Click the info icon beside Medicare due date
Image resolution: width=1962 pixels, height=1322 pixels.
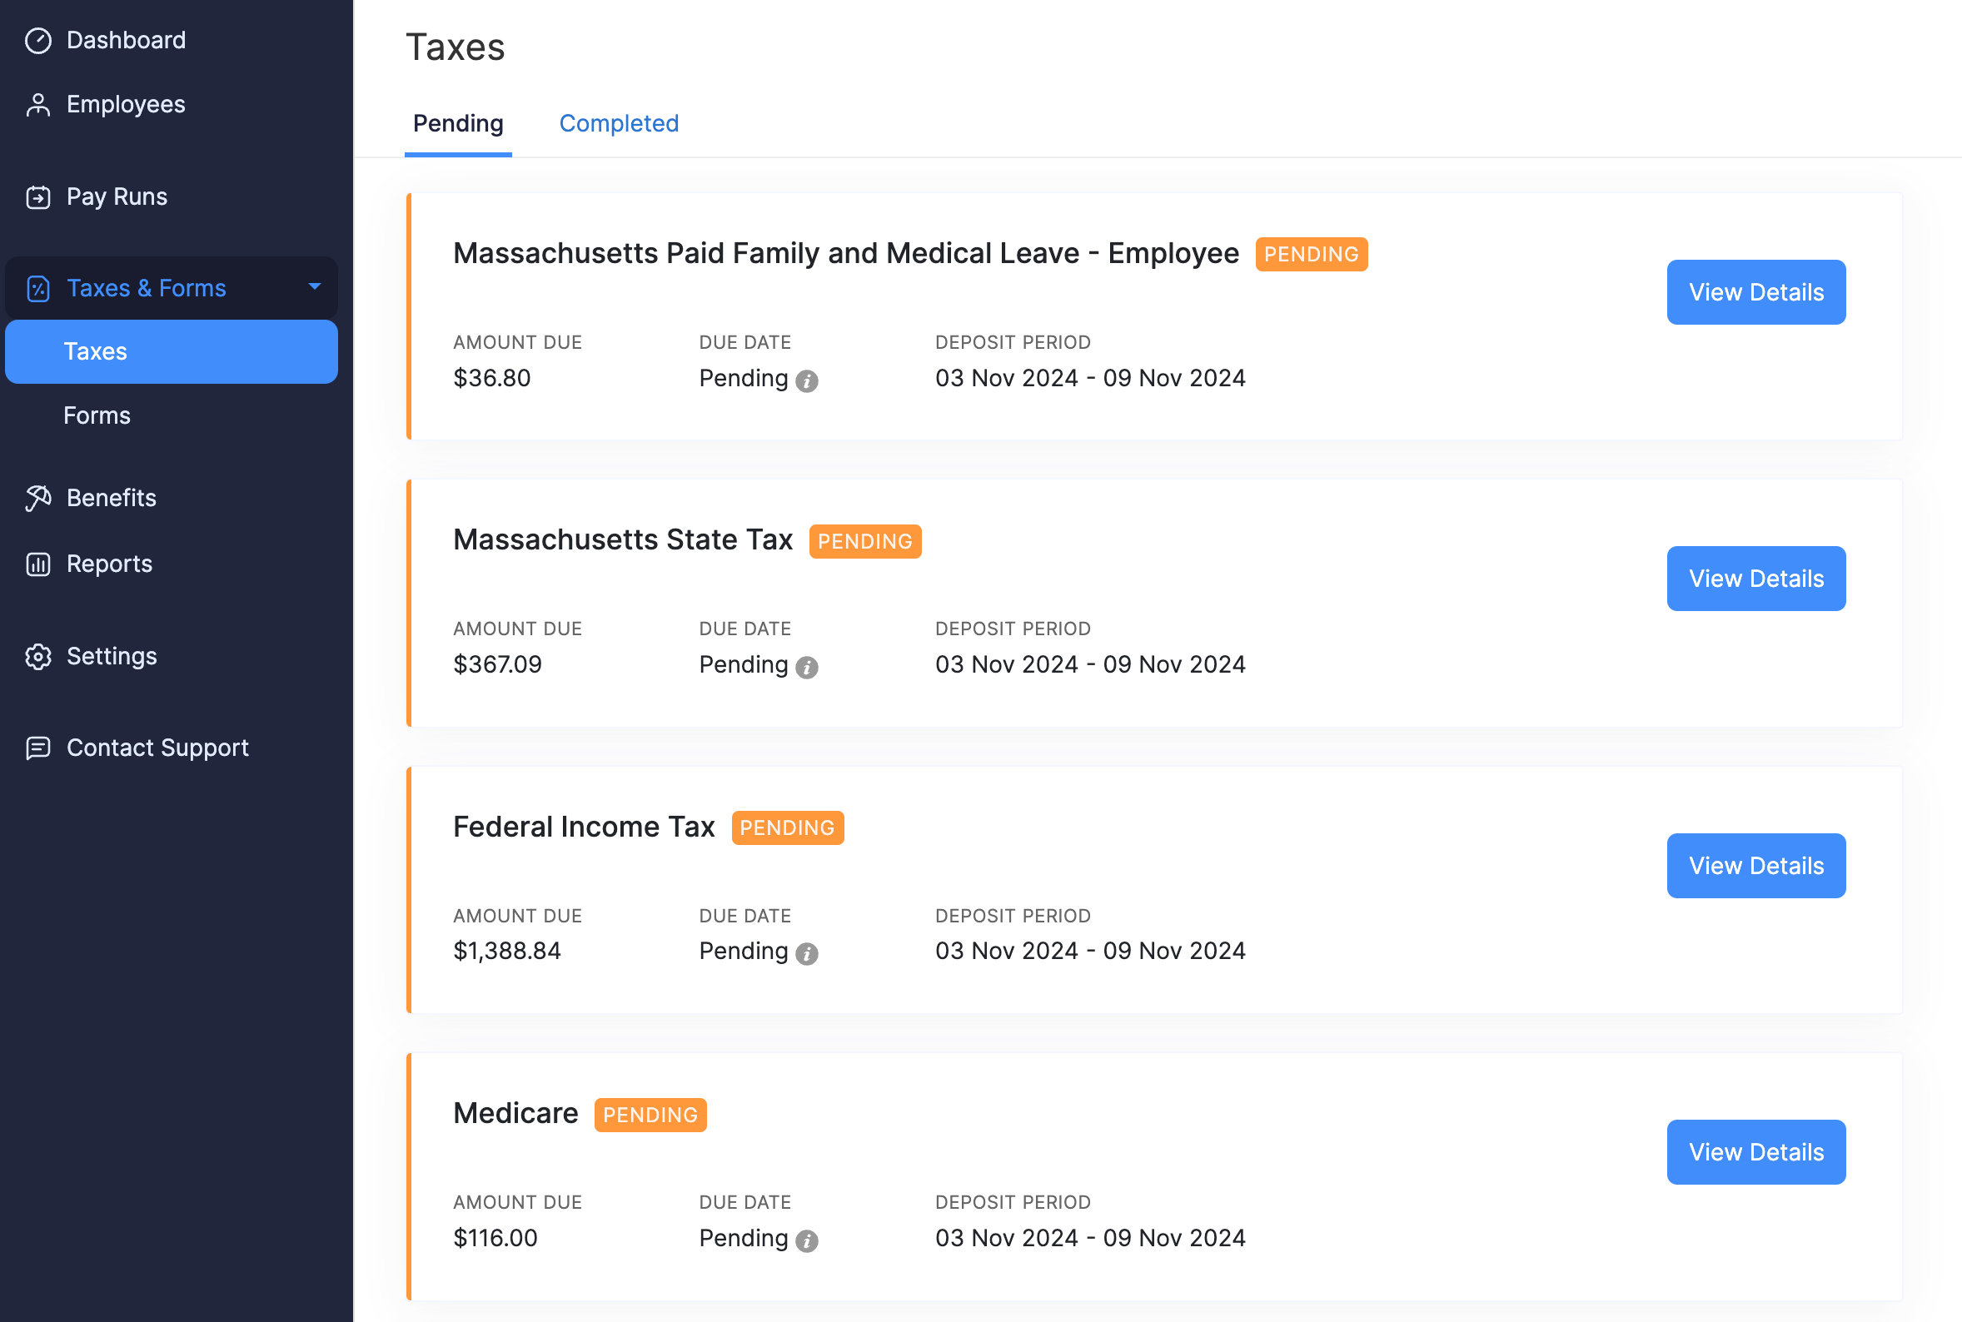(x=808, y=1240)
